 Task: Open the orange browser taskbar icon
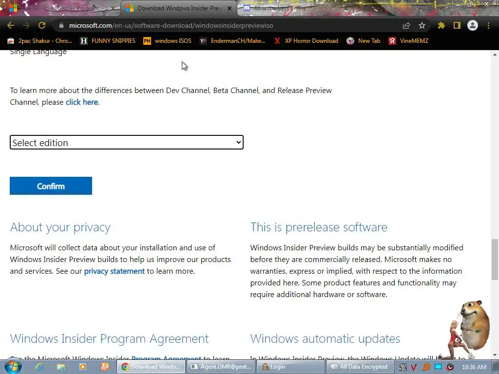pos(105,367)
